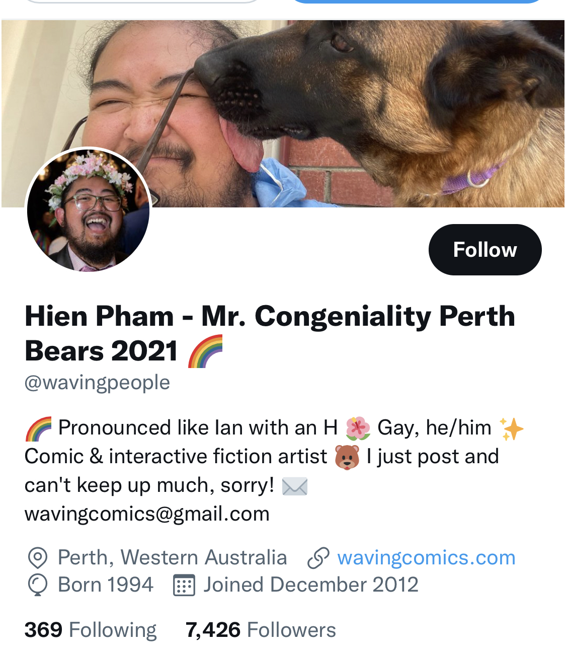566x652 pixels.
Task: Click the birthday balloon icon
Action: 37,586
